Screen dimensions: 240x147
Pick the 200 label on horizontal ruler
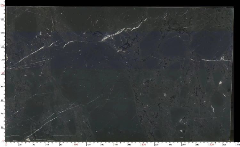coord(144,144)
